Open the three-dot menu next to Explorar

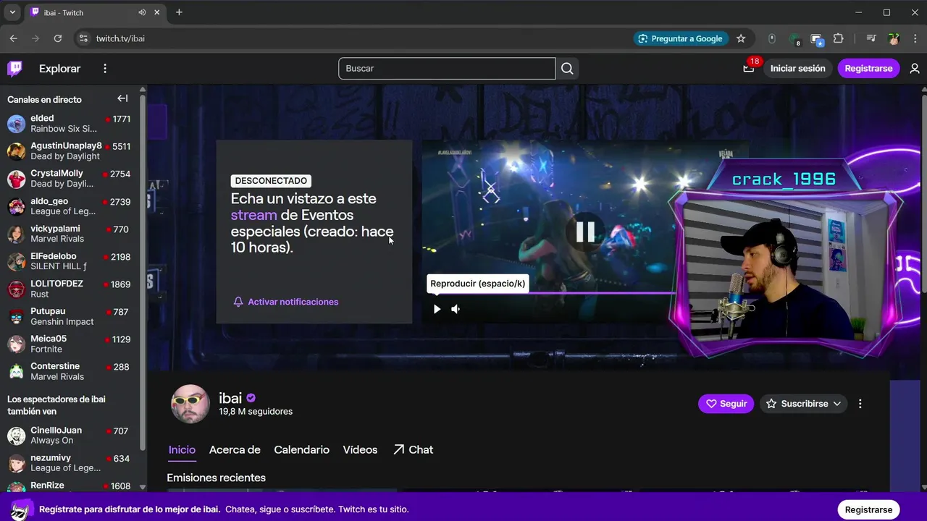tap(105, 69)
